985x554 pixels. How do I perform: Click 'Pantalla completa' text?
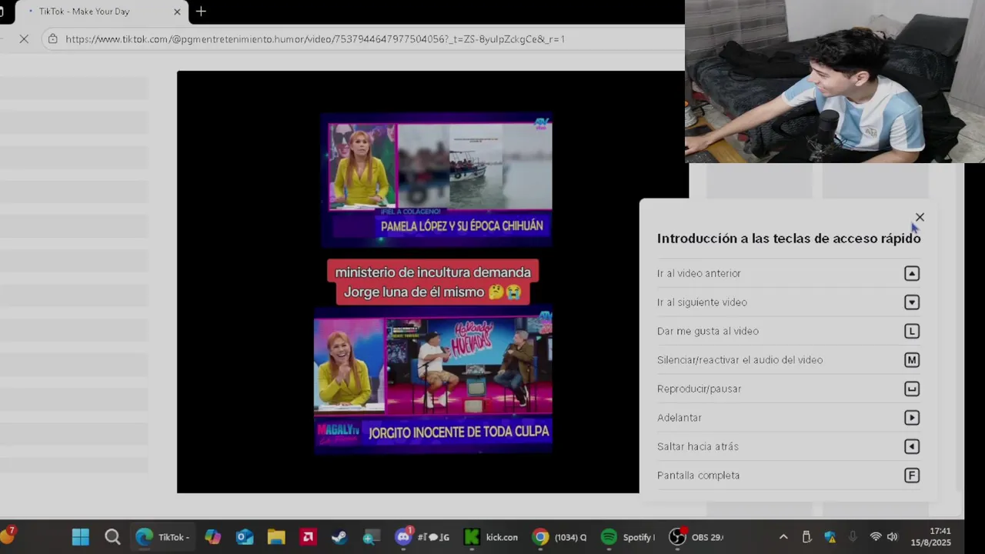698,476
